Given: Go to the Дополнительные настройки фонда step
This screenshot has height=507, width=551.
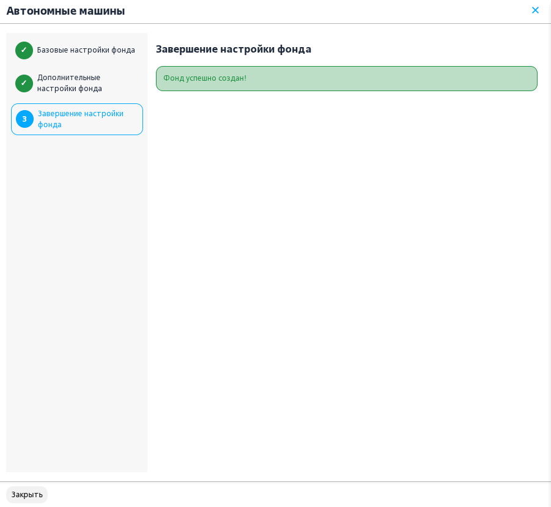Looking at the screenshot, I should pos(77,83).
